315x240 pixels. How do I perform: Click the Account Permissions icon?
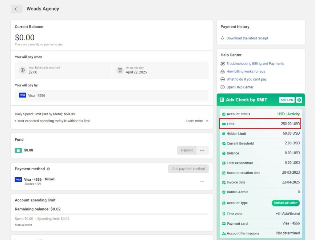point(224,234)
